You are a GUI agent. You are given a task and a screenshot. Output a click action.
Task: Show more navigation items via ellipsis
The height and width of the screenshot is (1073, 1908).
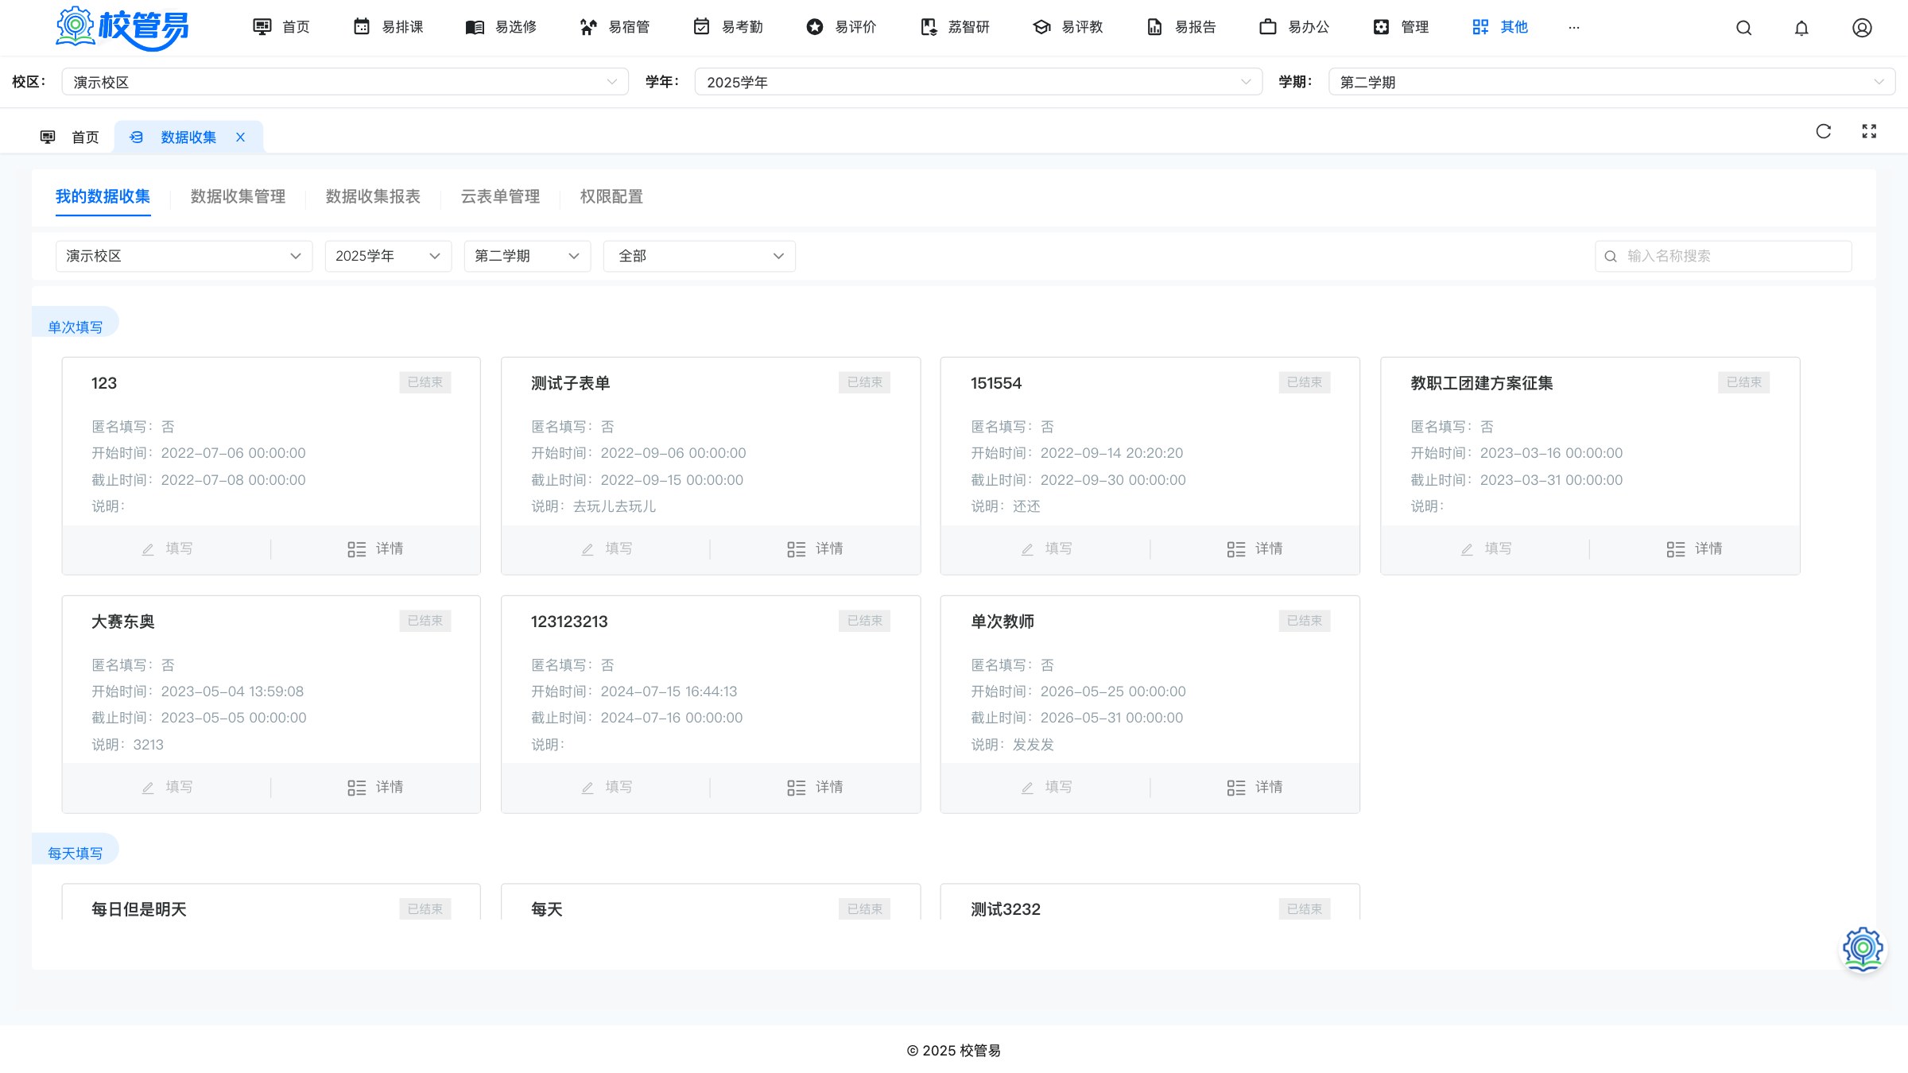(x=1573, y=27)
